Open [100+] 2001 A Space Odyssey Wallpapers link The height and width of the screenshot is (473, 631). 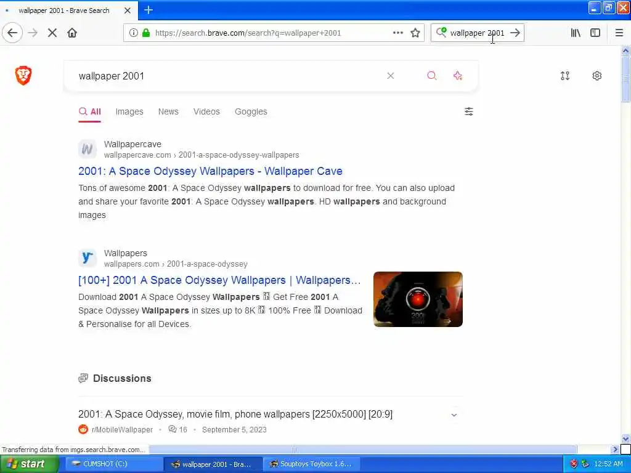click(x=219, y=280)
